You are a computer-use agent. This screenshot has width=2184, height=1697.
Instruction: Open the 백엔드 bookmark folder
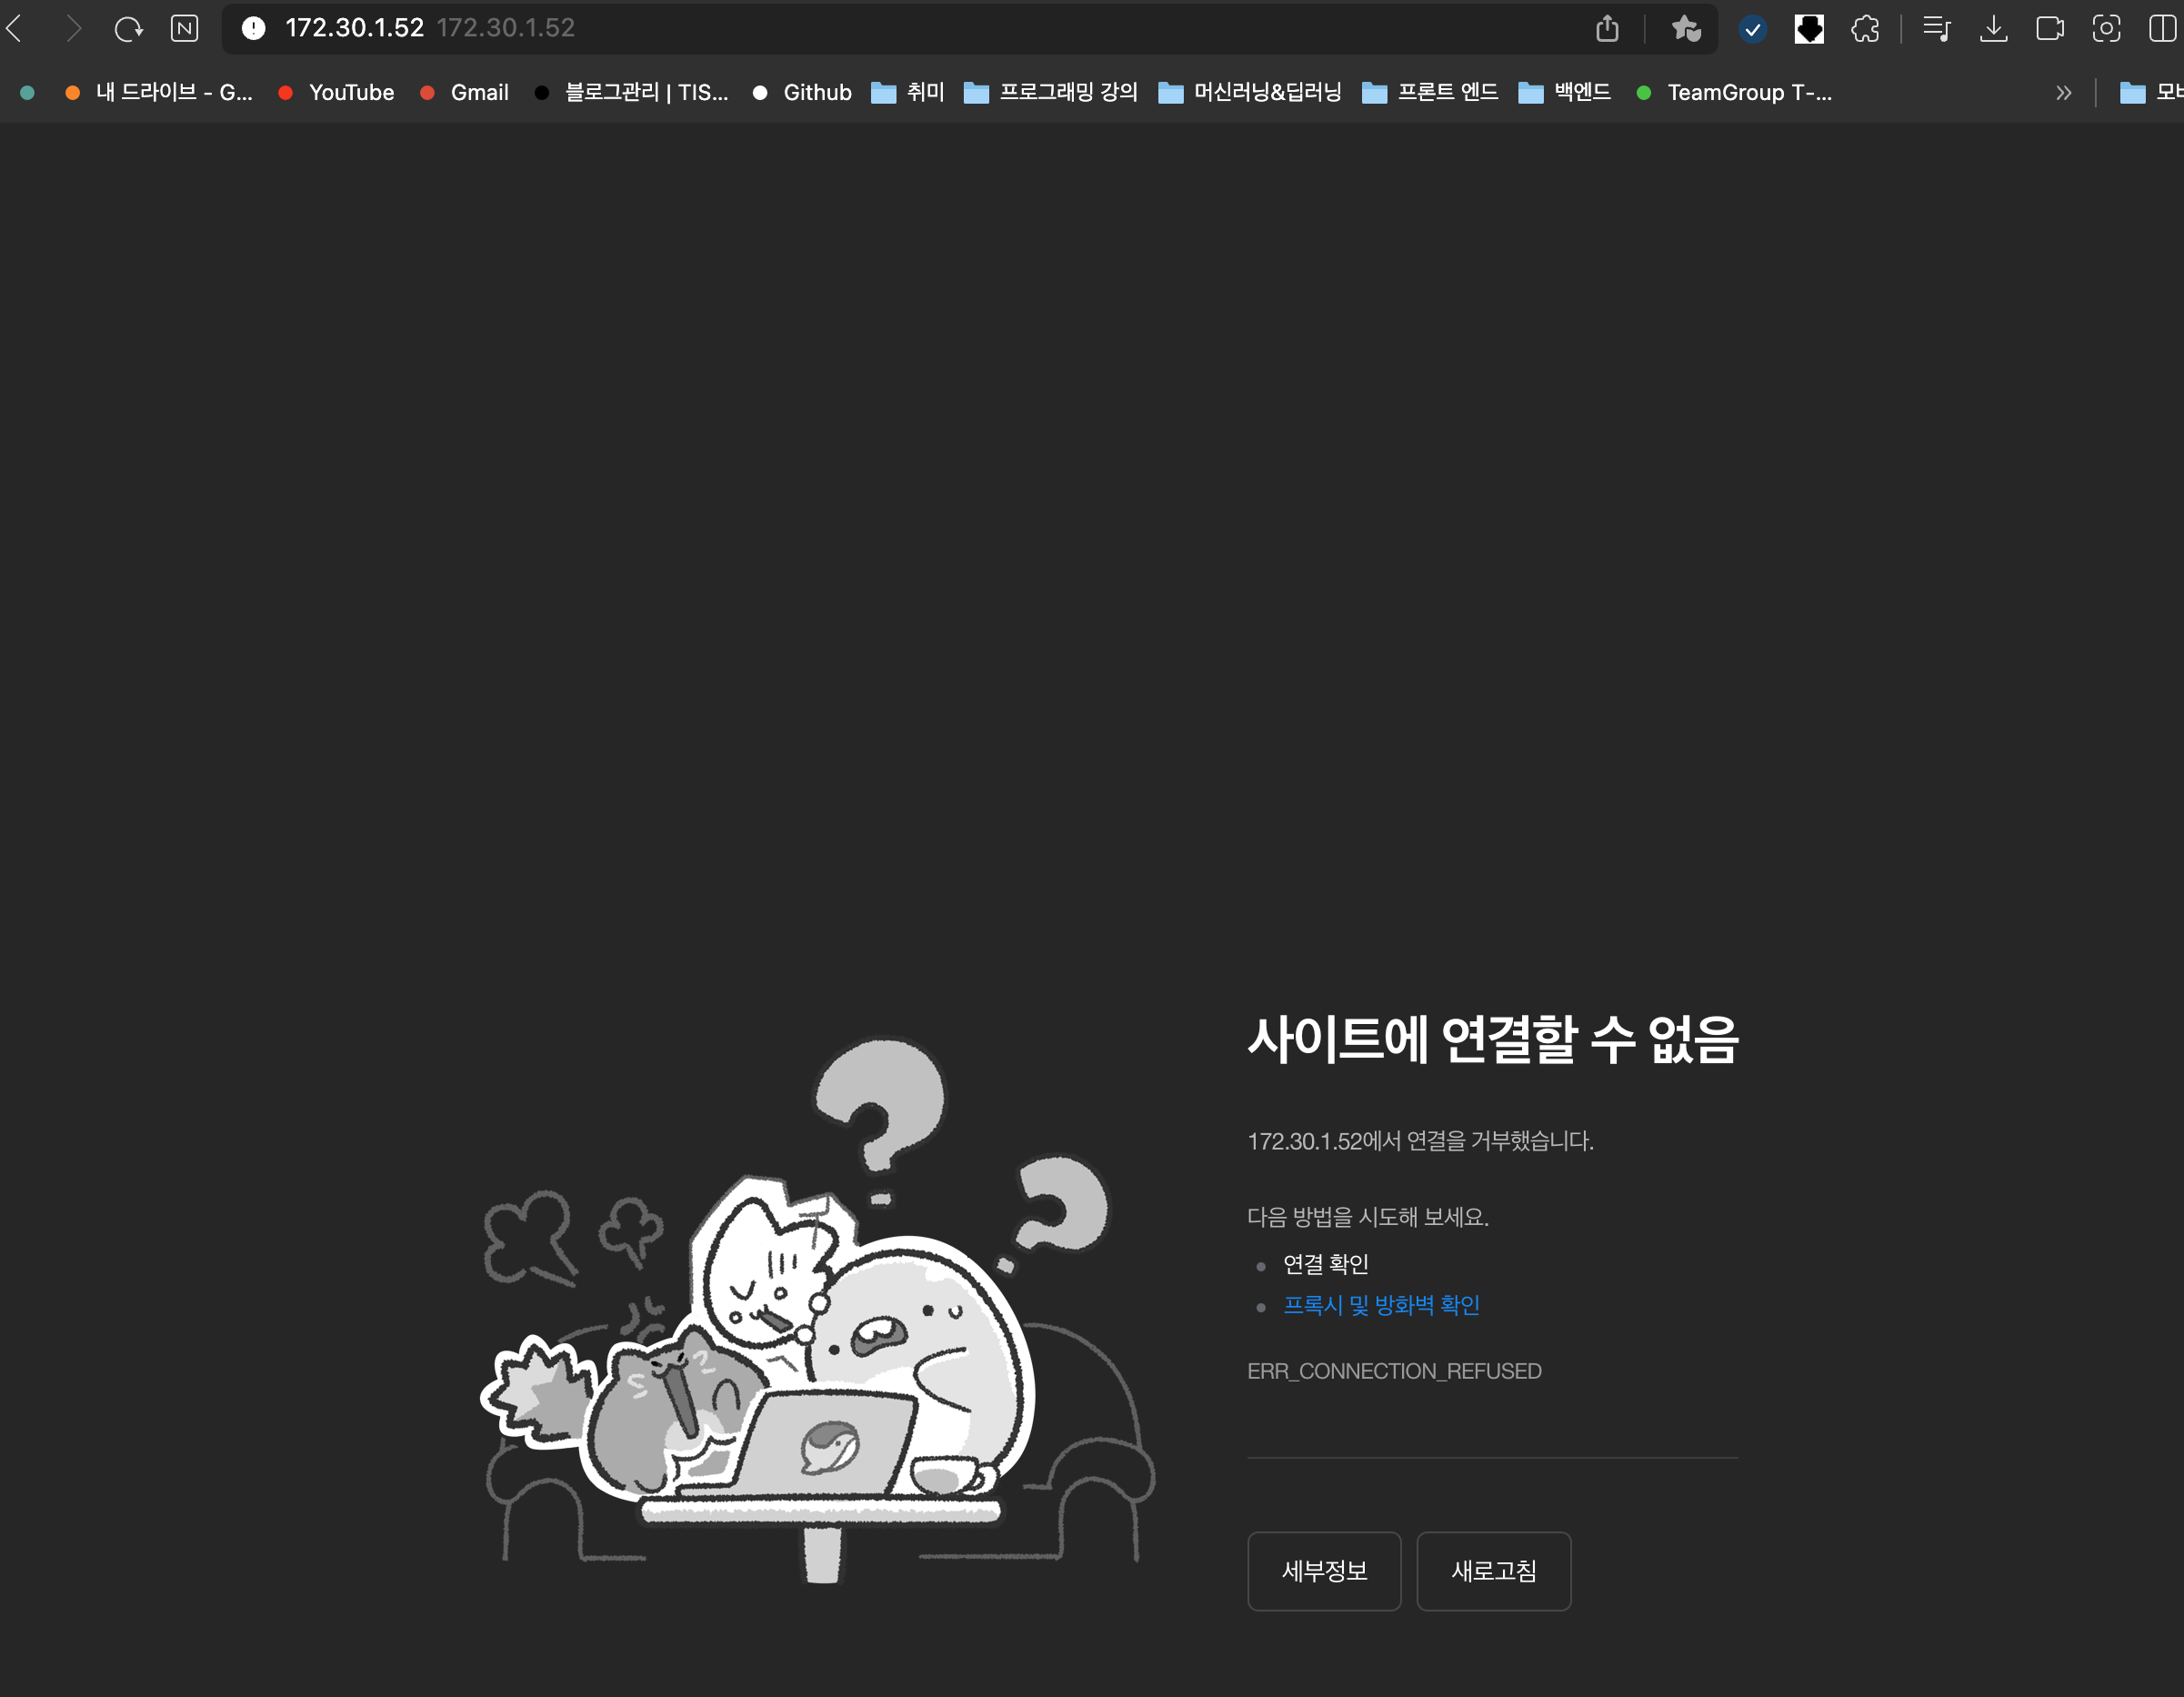click(1565, 93)
